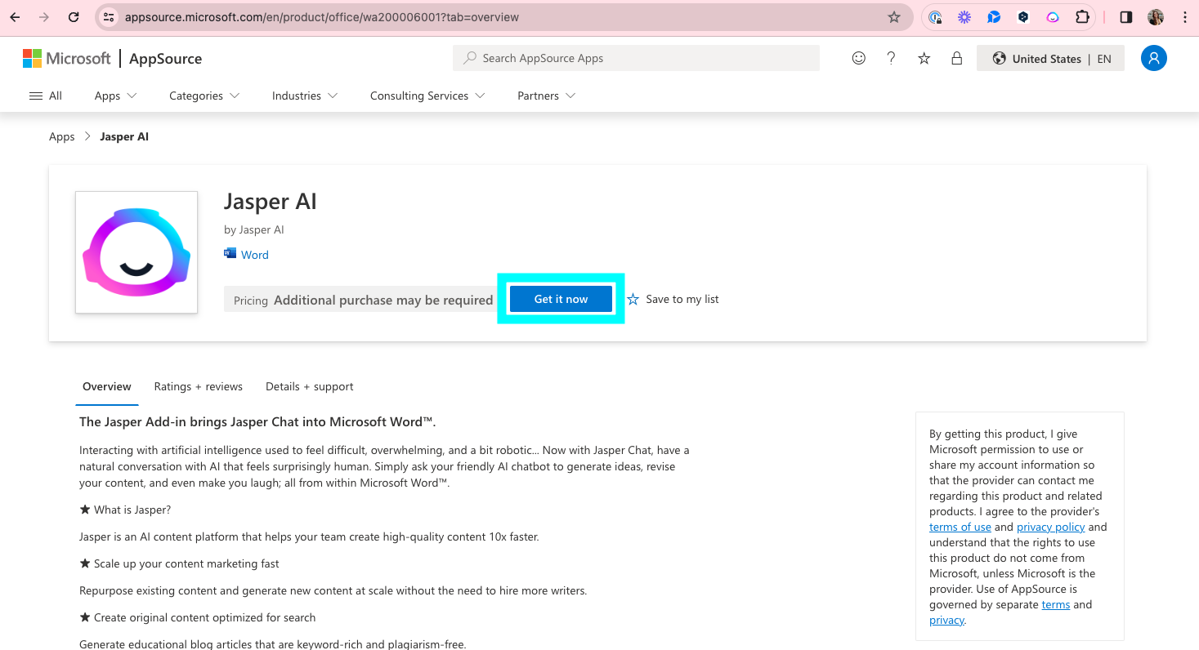Click the Jasper AI app logo
The width and height of the screenshot is (1199, 650).
pyautogui.click(x=136, y=252)
